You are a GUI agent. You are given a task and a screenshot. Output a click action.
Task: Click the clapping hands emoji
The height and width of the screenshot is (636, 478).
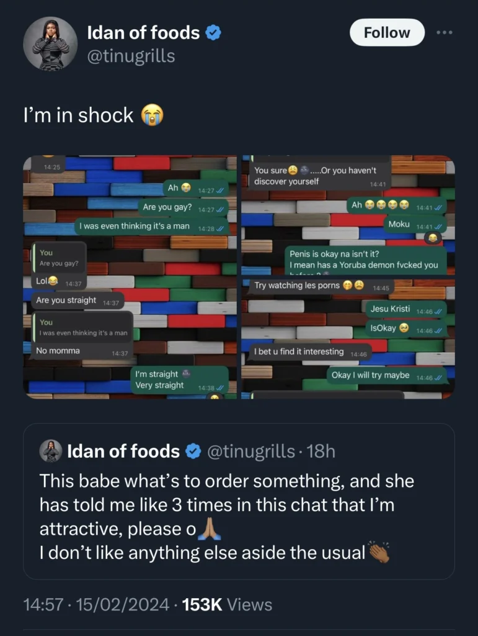(378, 552)
